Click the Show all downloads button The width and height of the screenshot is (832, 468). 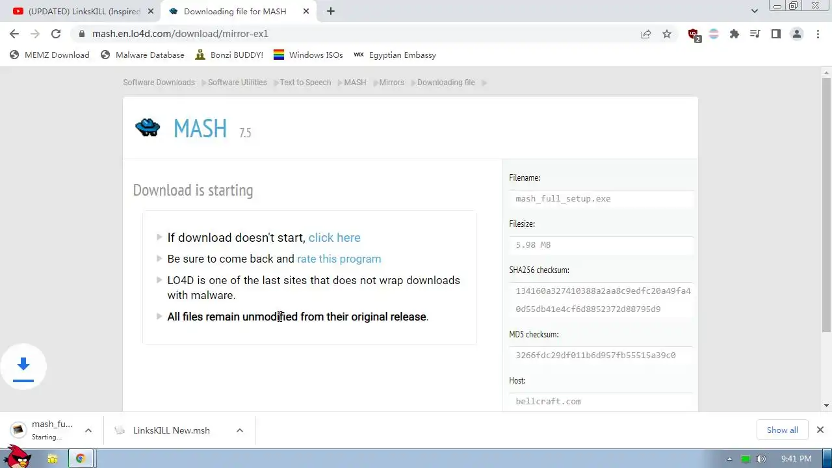[782, 430]
